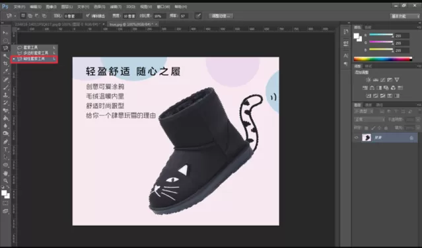Select the Crop tool
422x248 pixels.
5,63
